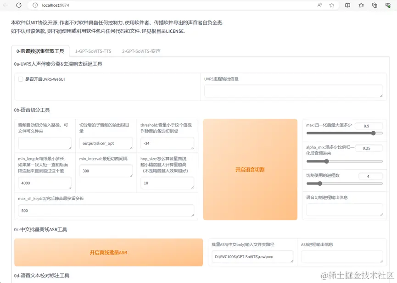
Task: Click the 0c-中文批量离线ASR工具 heading text
Action: 40,230
